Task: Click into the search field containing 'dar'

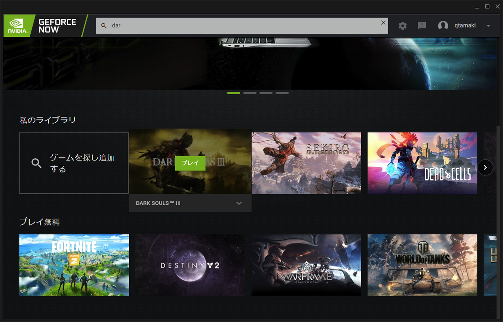Action: tap(242, 26)
